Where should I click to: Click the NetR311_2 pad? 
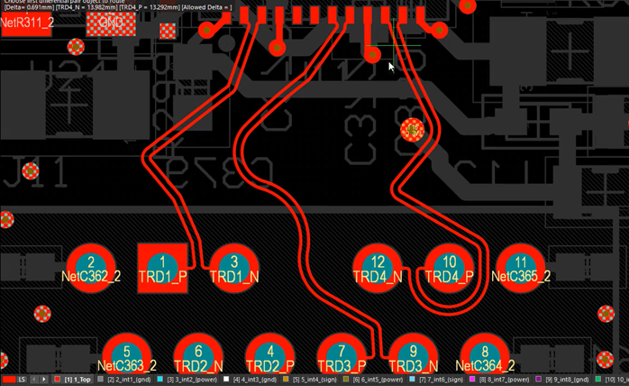(26, 23)
